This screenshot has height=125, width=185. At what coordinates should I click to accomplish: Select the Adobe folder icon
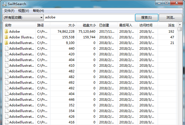coord(6,31)
